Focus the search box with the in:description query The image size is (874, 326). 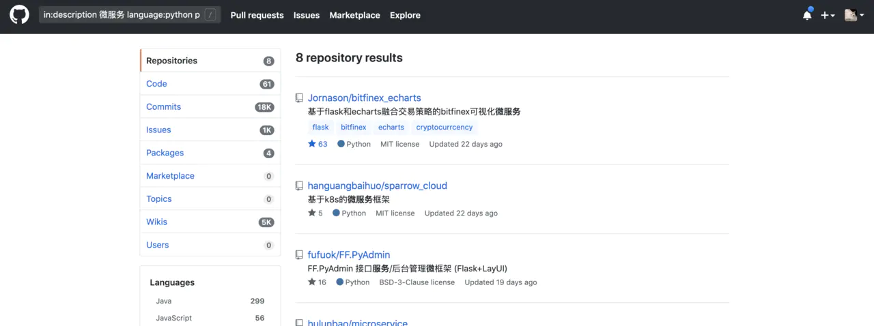point(130,15)
